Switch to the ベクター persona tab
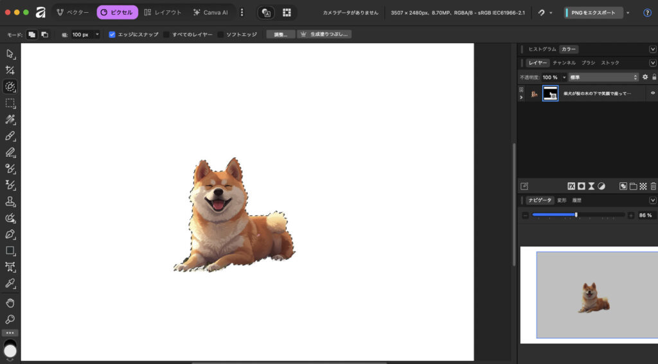The width and height of the screenshot is (658, 364). click(x=73, y=12)
